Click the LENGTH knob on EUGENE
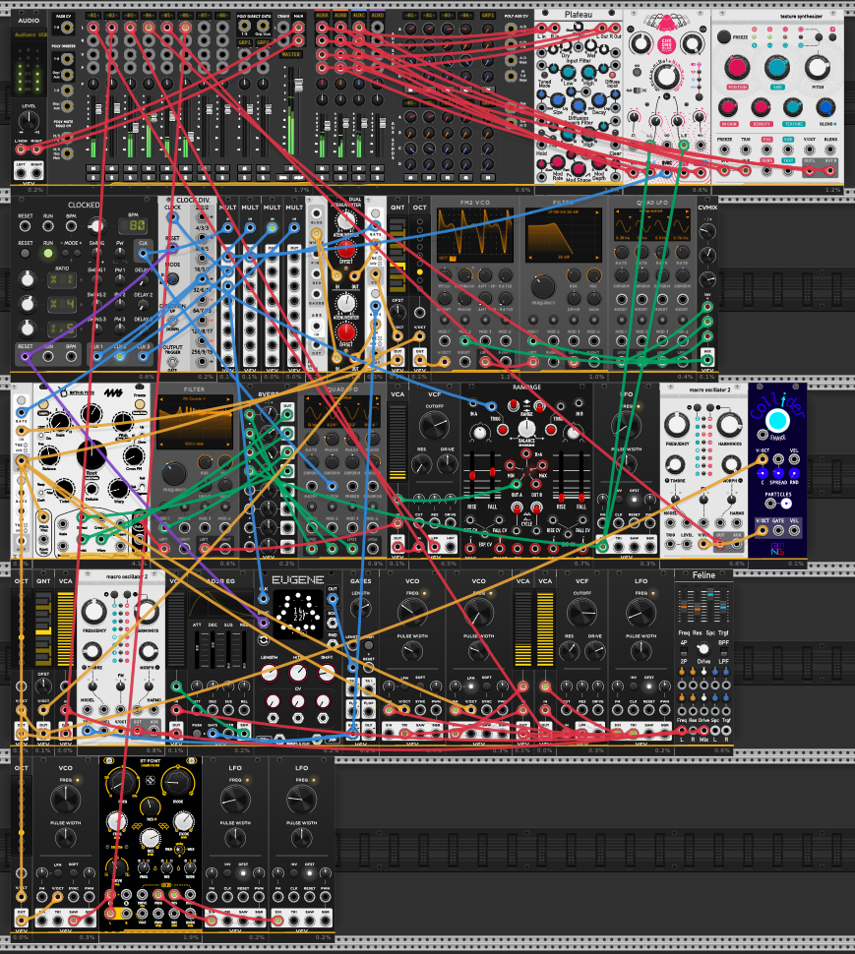Viewport: 855px width, 954px height. [x=269, y=673]
